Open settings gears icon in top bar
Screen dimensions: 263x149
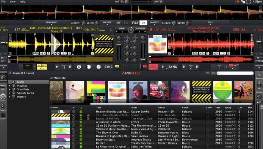click(243, 2)
